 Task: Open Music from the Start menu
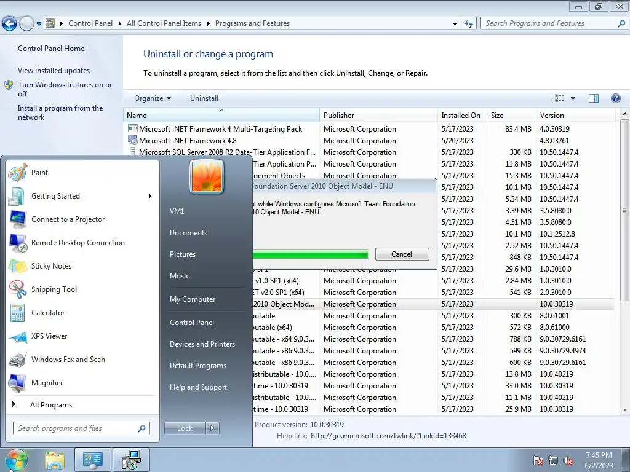click(179, 276)
